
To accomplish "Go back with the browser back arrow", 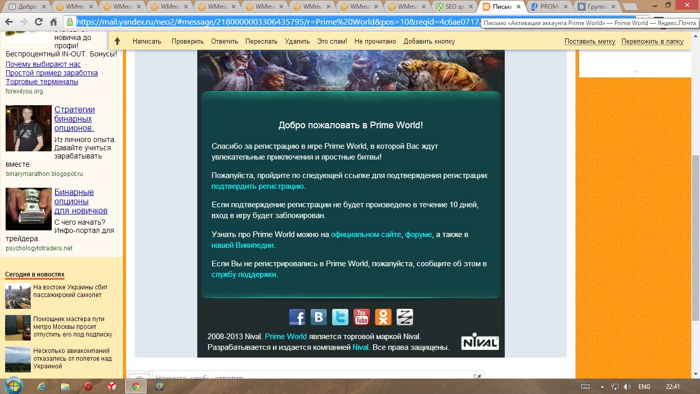I will click(x=9, y=22).
